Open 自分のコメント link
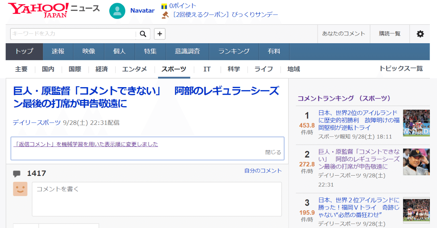Screen dimensions: 437x228 point(263,171)
